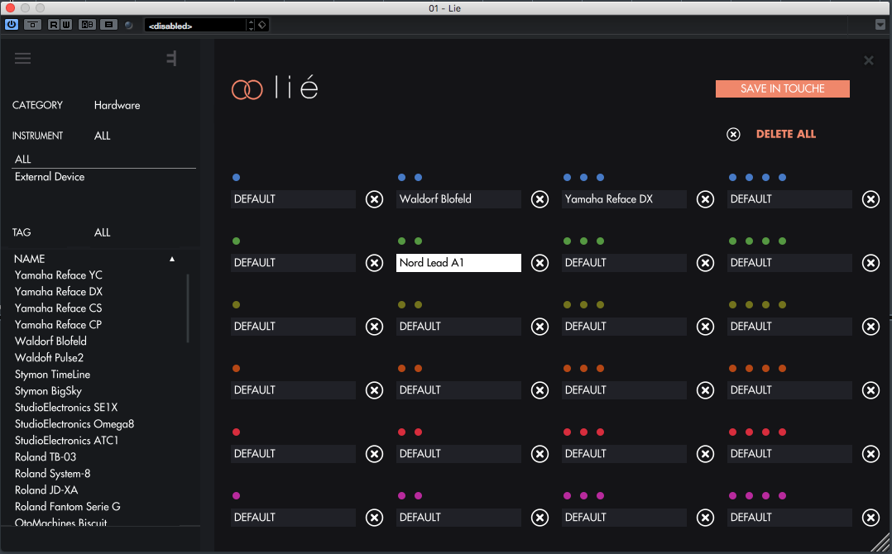Image resolution: width=892 pixels, height=554 pixels.
Task: Clear the Waldorf Blofeld slot
Action: point(540,199)
